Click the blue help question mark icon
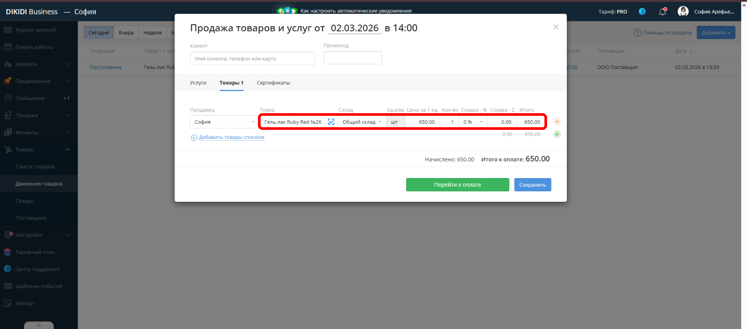The image size is (747, 329). (x=642, y=12)
